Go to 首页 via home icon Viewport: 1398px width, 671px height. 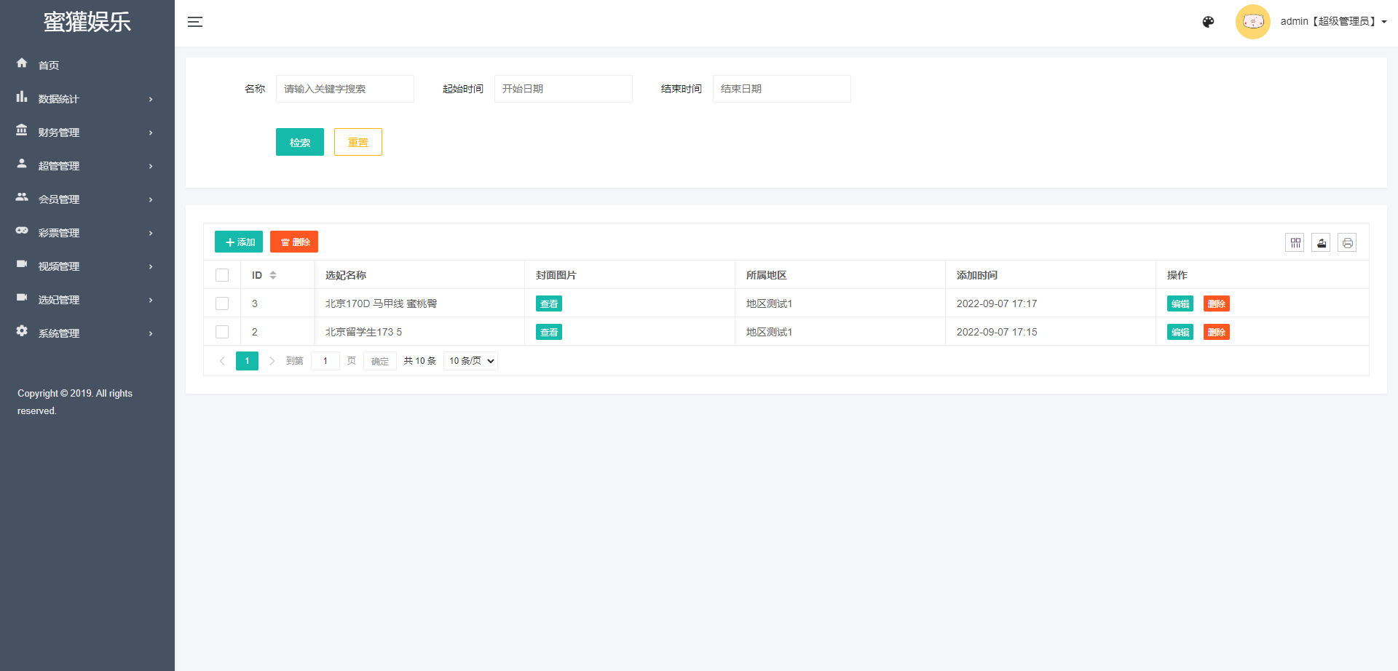click(x=23, y=63)
